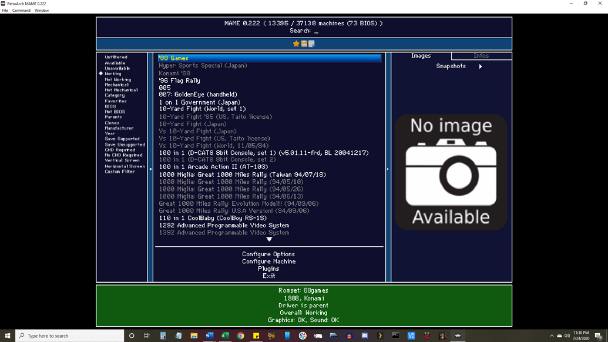Viewport: 608px width, 342px height.
Task: Open the Plugins menu entry
Action: (268, 269)
